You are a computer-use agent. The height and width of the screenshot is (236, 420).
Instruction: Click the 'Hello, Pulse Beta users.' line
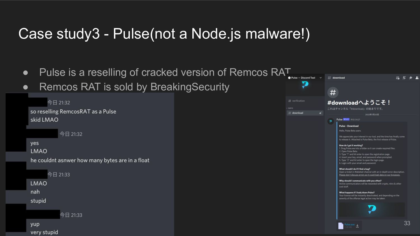pyautogui.click(x=350, y=131)
